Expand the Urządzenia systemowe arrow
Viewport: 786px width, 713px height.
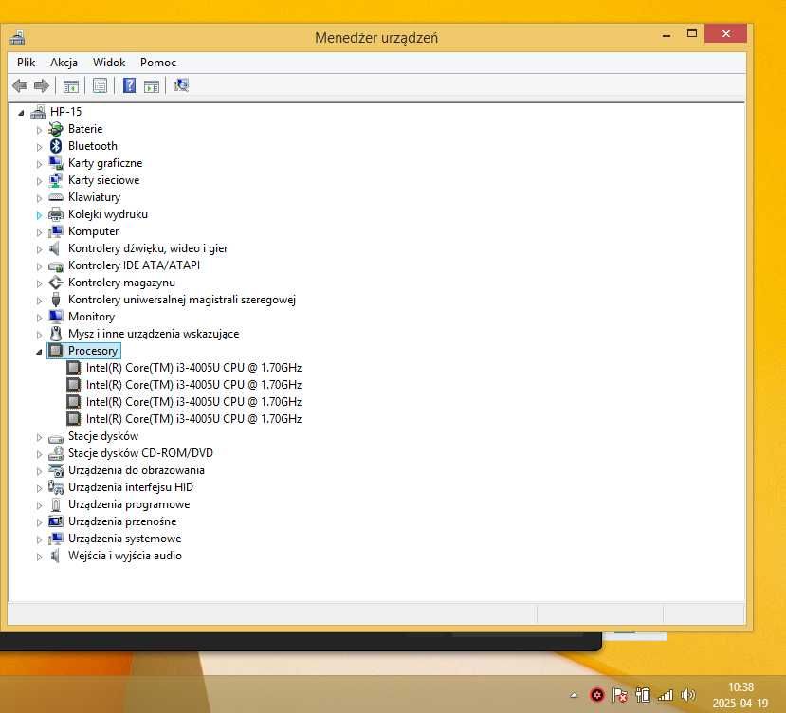[x=39, y=539]
